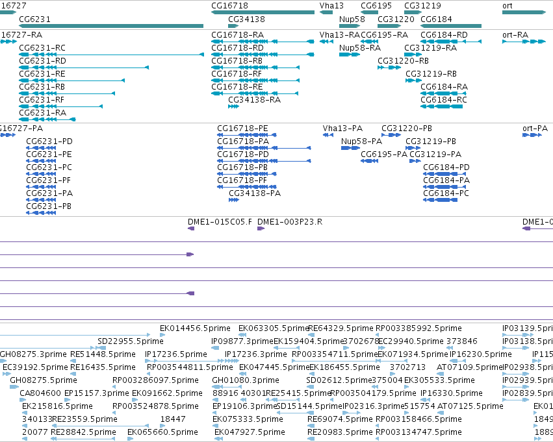Open transcript CG16718-RB
This screenshot has height=442, width=553.
tap(255, 68)
